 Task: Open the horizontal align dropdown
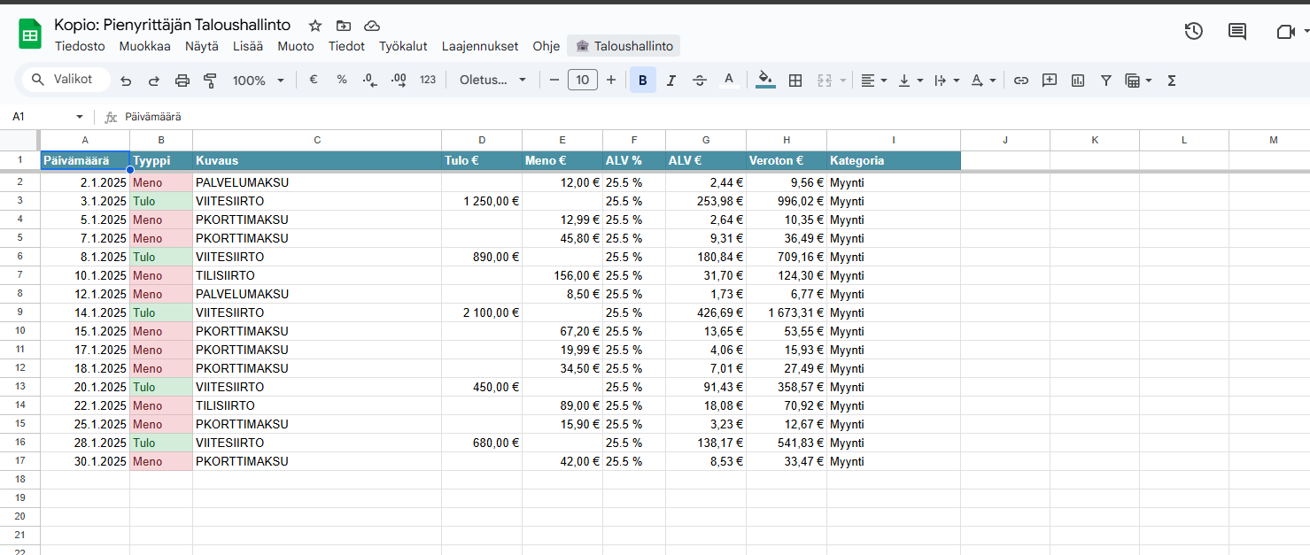click(873, 81)
